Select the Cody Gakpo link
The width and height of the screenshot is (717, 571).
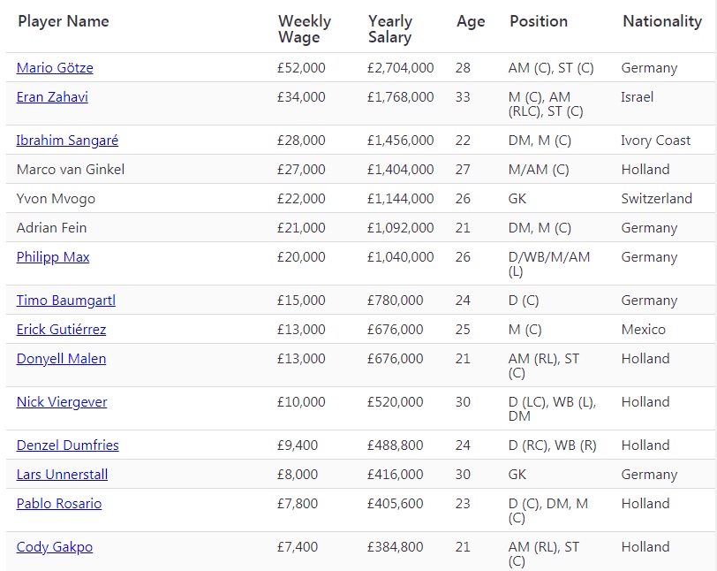click(55, 547)
